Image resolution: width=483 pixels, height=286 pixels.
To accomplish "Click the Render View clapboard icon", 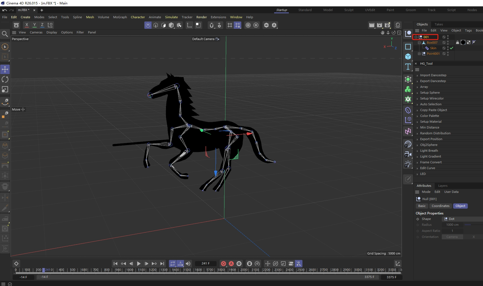I will [372, 25].
